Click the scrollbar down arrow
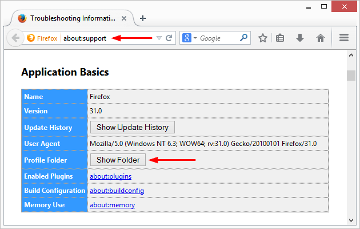 [x=351, y=220]
